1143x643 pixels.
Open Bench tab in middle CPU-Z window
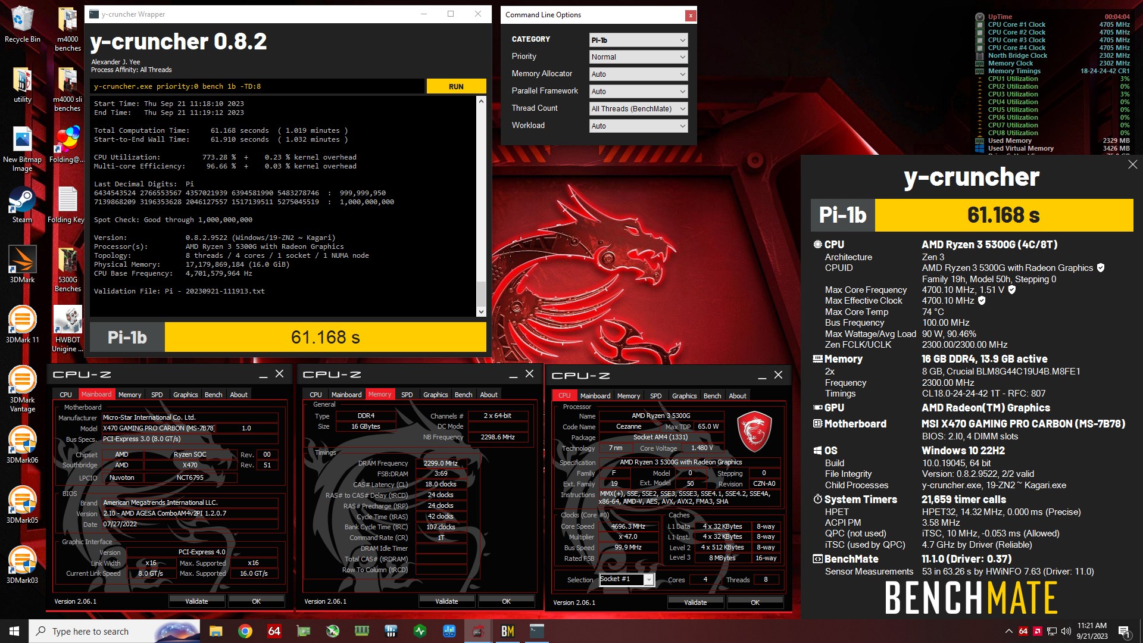pos(463,395)
